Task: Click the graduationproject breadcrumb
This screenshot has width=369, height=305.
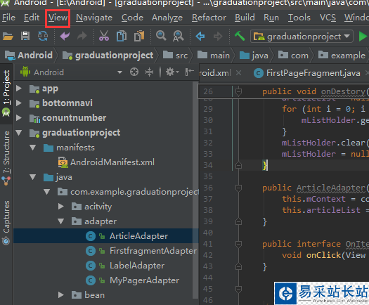Action: point(108,56)
